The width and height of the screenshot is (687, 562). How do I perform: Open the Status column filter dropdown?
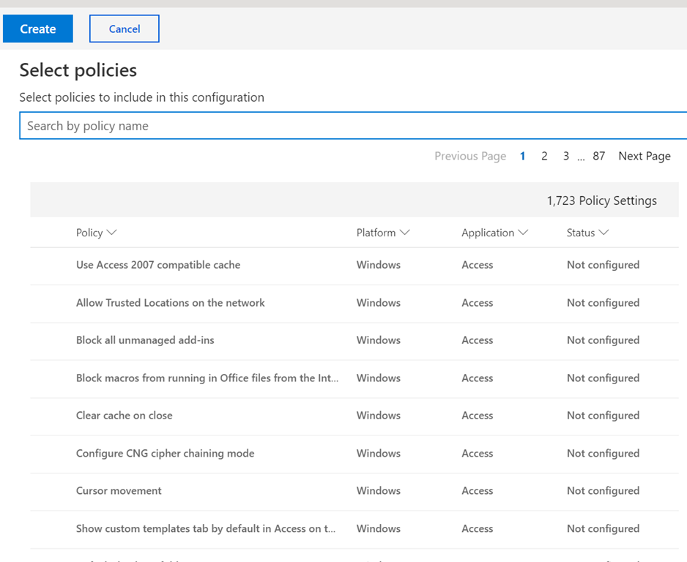click(604, 233)
